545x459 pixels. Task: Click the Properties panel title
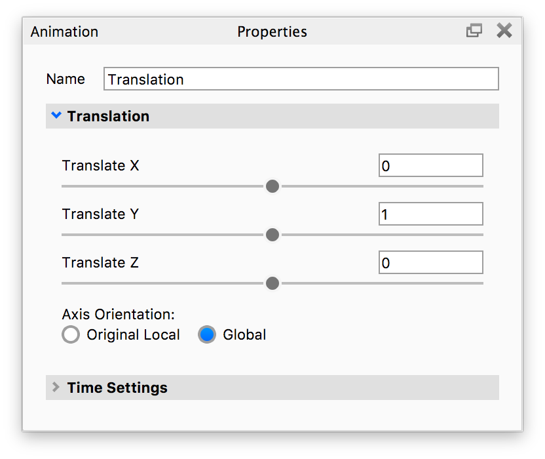coord(272,31)
